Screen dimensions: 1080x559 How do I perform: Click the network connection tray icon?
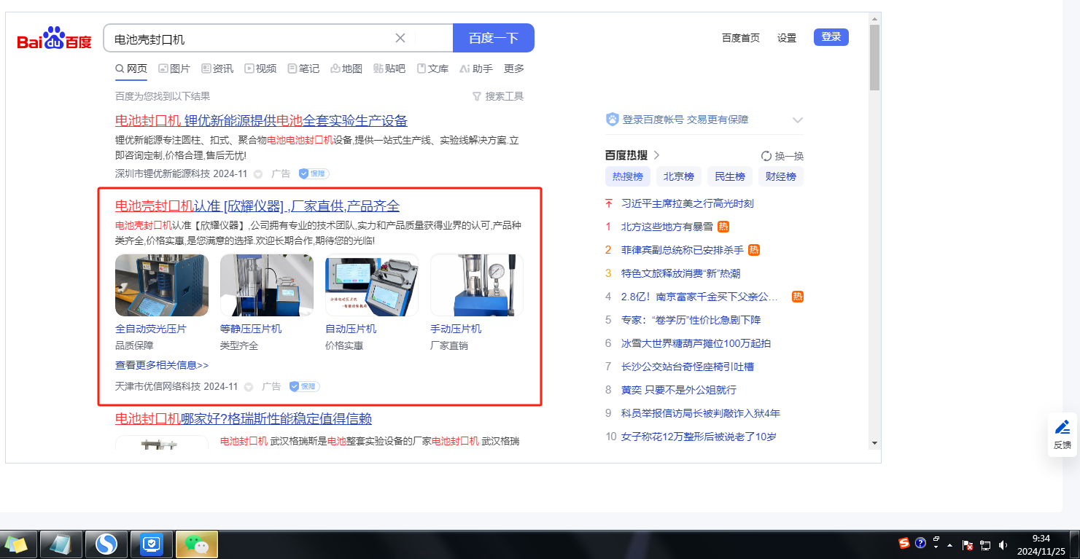pos(986,545)
